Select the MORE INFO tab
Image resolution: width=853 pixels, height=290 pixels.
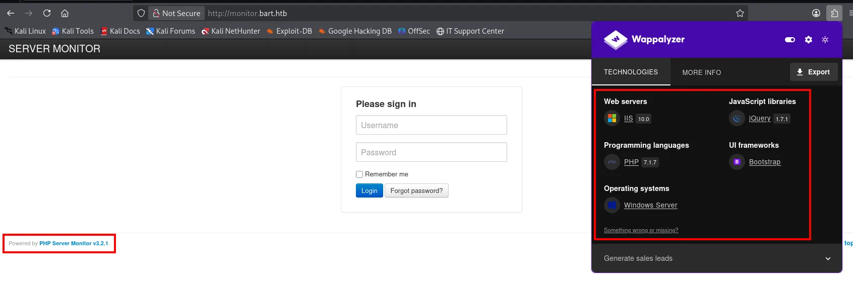point(701,72)
